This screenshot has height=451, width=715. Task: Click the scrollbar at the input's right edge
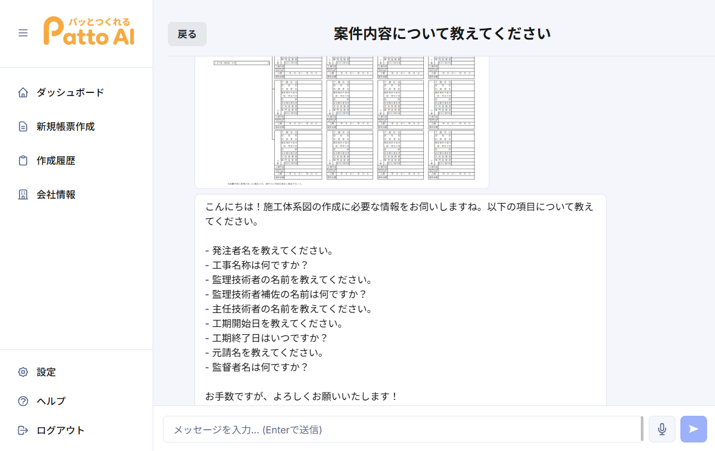pyautogui.click(x=643, y=429)
